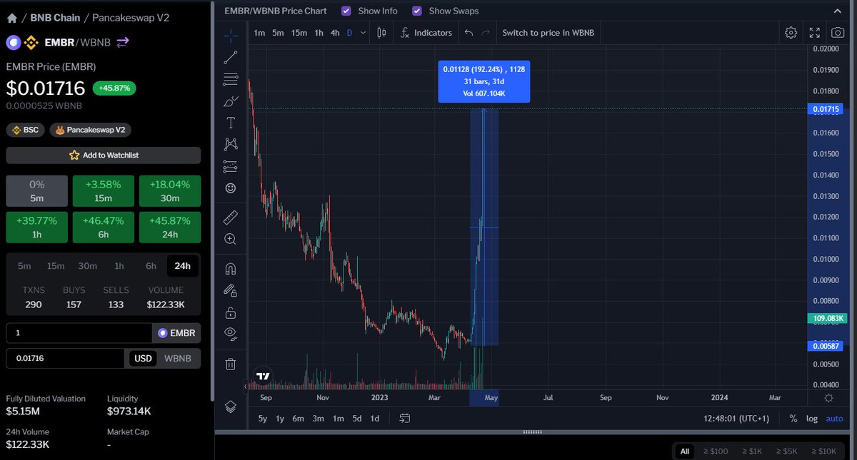Screen dimensions: 857x460
Task: Open the BSC chain tag
Action: coord(26,130)
